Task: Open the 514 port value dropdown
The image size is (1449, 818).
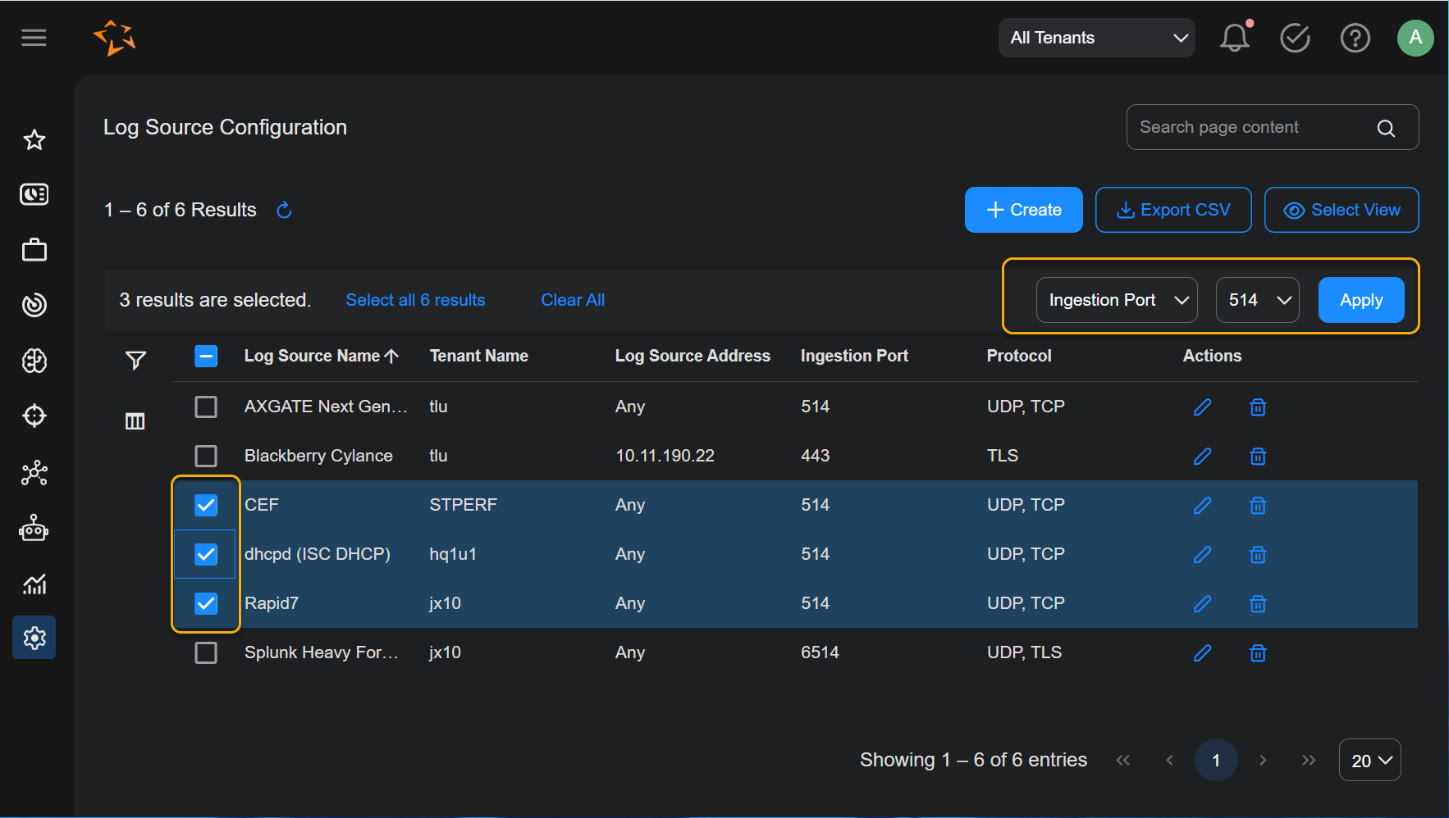Action: coord(1257,300)
